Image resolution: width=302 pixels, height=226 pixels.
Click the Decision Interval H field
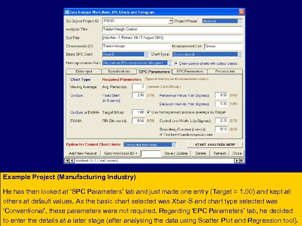tap(221, 104)
